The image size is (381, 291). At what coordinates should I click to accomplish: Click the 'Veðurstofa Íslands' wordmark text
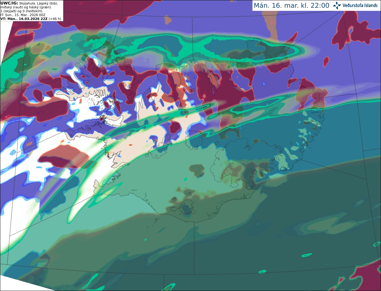(360, 5)
